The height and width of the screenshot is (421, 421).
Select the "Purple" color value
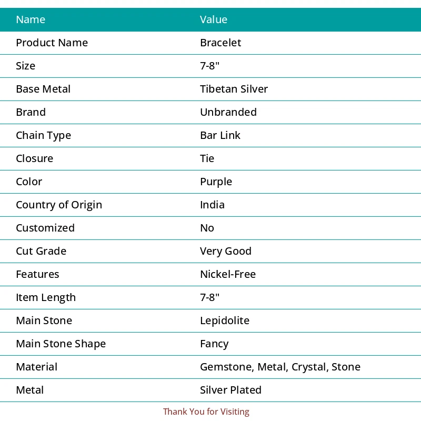216,182
